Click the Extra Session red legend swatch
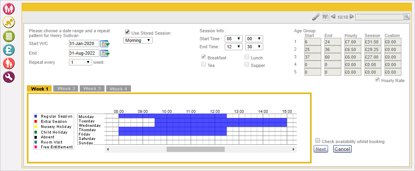 coord(36,122)
